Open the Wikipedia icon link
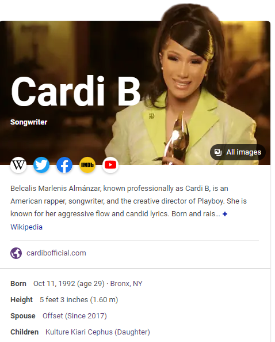 point(18,165)
